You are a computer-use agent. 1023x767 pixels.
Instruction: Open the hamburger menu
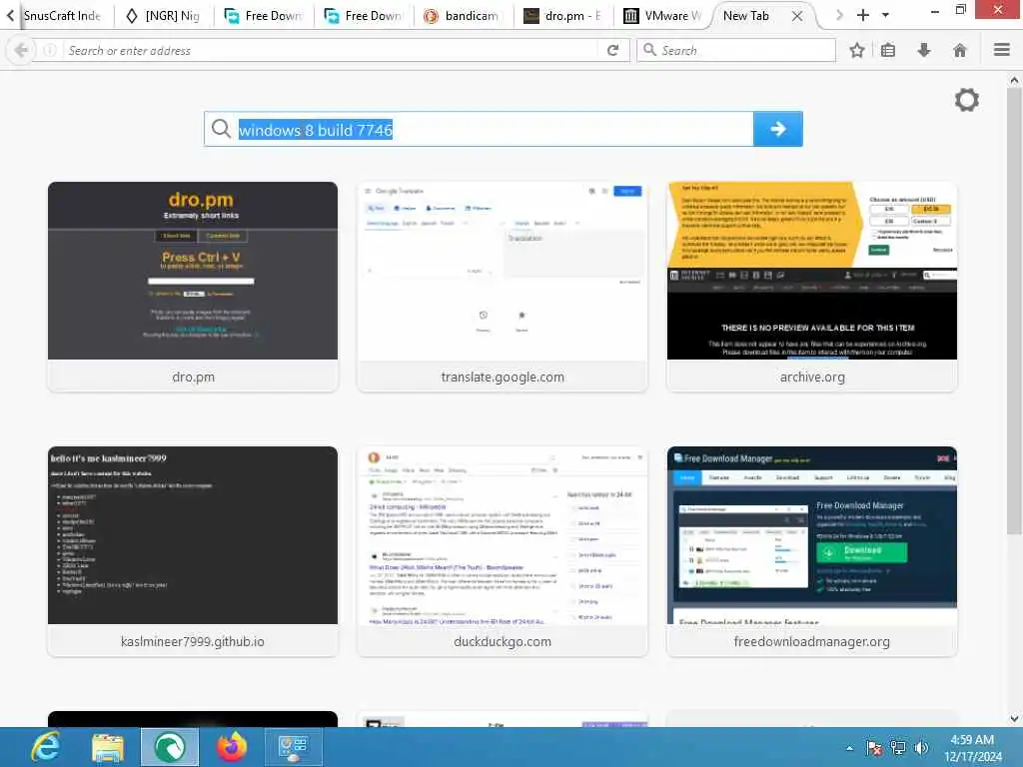(1002, 50)
